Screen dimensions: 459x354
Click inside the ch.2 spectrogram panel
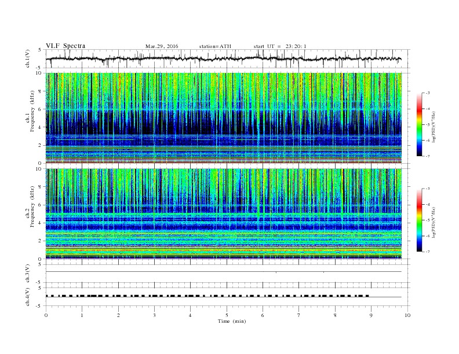point(224,213)
